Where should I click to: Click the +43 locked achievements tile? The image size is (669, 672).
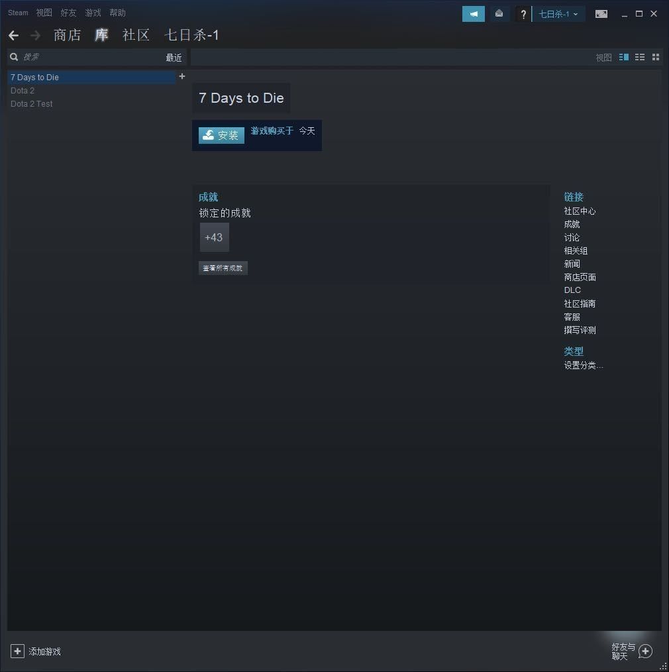(x=214, y=237)
